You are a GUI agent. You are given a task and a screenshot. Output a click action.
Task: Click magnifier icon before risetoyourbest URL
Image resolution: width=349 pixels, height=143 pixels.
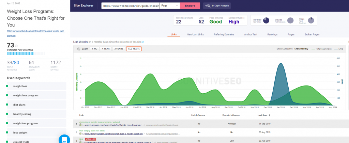(x=83, y=134)
